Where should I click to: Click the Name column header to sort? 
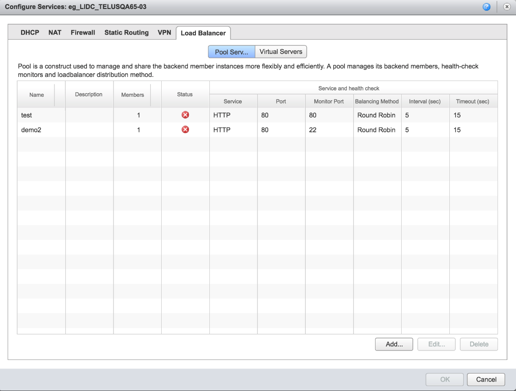(36, 94)
